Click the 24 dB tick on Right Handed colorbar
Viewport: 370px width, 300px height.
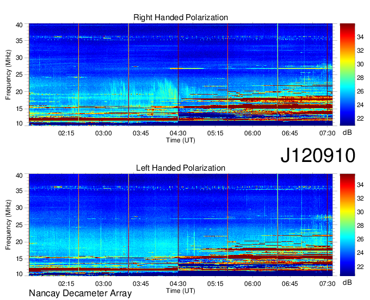coord(360,105)
